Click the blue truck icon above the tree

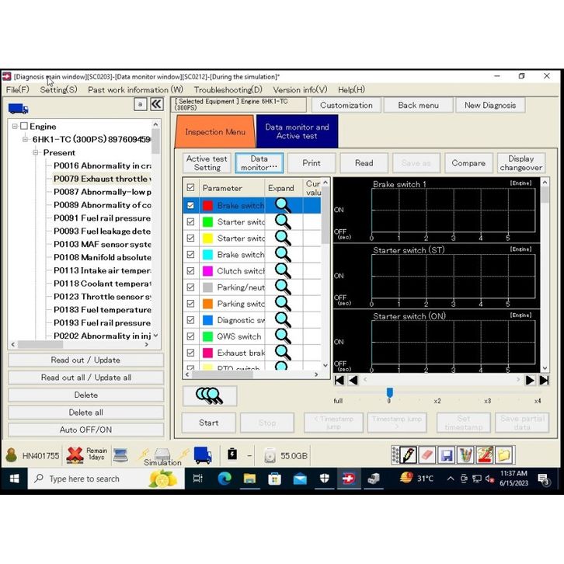tap(18, 110)
